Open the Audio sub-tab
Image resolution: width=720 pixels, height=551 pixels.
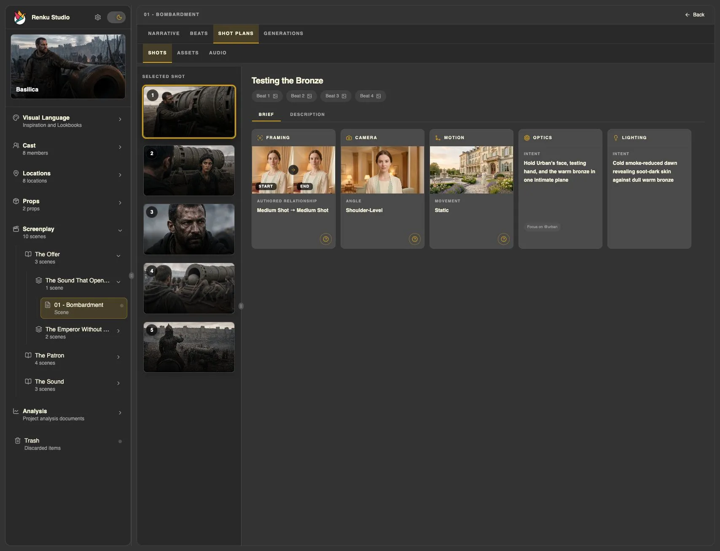point(218,53)
